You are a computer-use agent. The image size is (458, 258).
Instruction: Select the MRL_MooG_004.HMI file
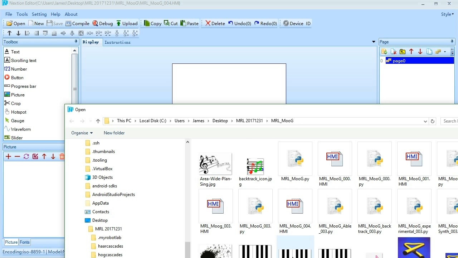pyautogui.click(x=295, y=212)
